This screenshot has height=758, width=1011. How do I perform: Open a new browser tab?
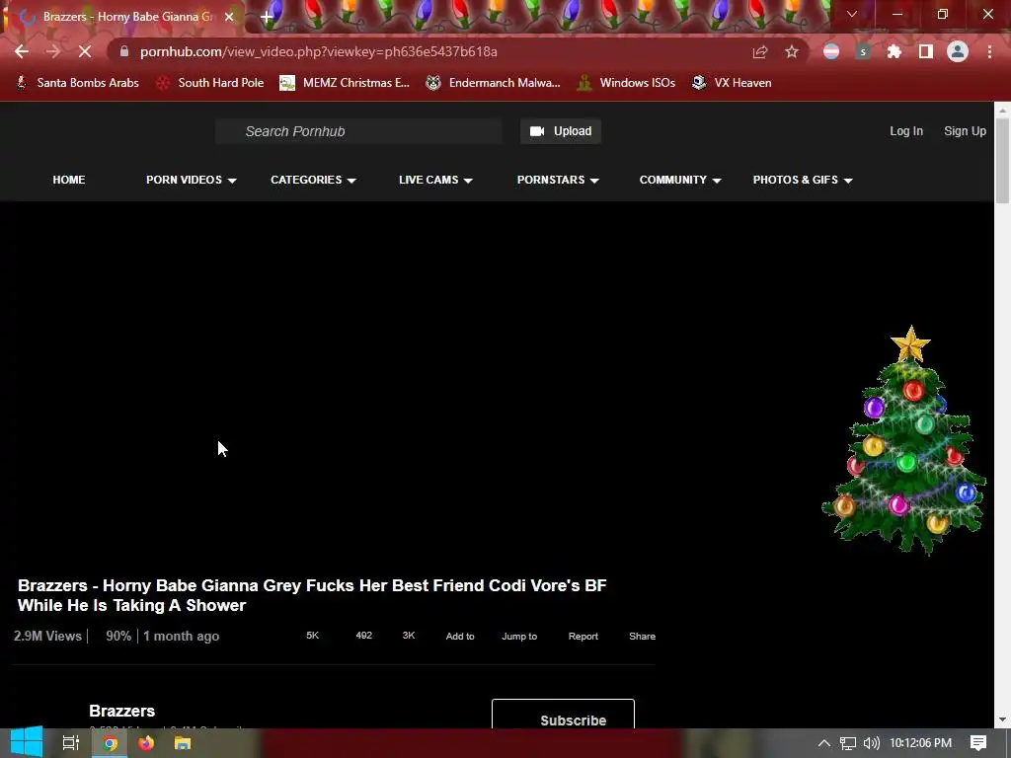(x=267, y=16)
